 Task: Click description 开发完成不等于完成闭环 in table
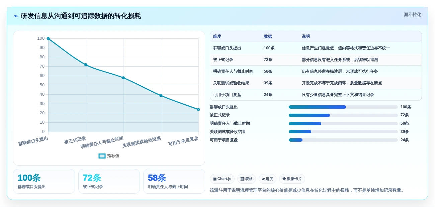pyautogui.click(x=342, y=83)
